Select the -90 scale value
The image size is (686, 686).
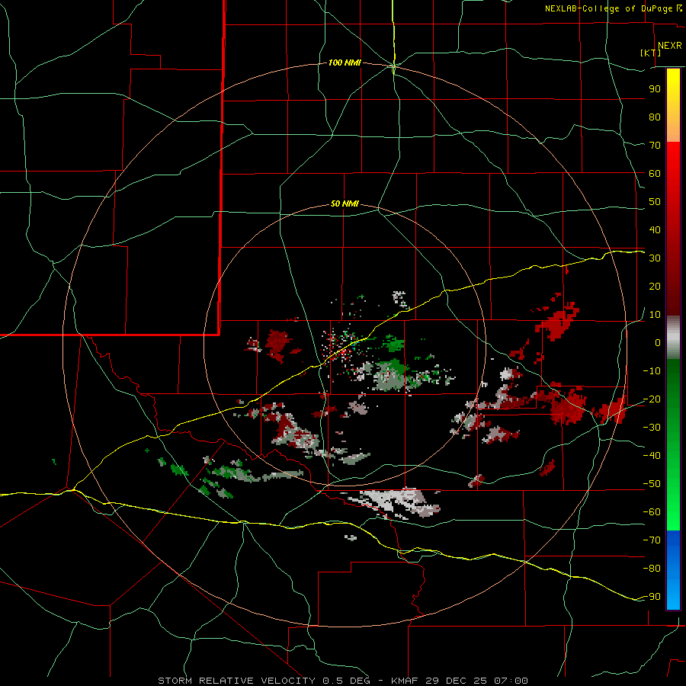click(652, 597)
